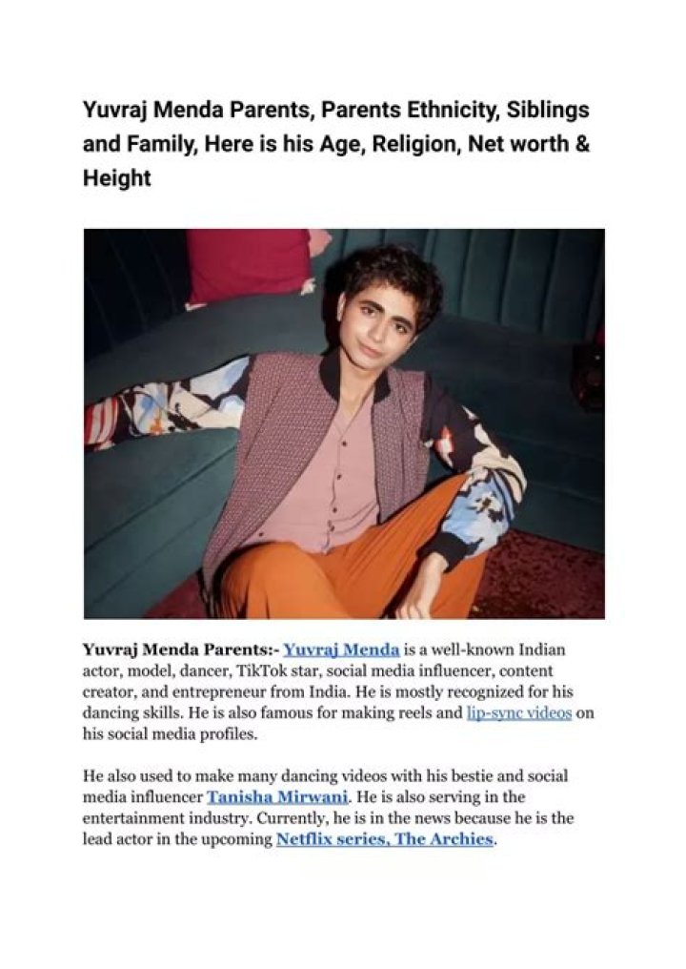
Task: Follow the Tanisha Mirwani link
Action: point(277,796)
